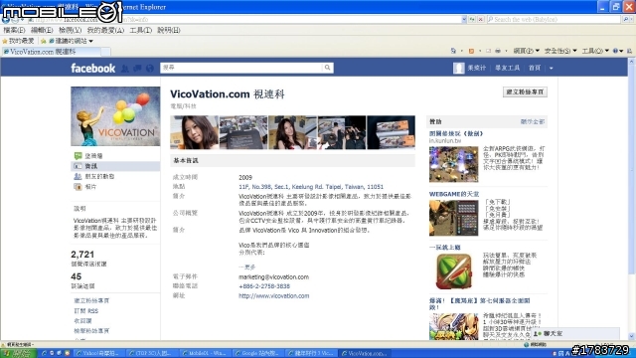
Task: Open a new blank browser tab
Action: [x=105, y=52]
